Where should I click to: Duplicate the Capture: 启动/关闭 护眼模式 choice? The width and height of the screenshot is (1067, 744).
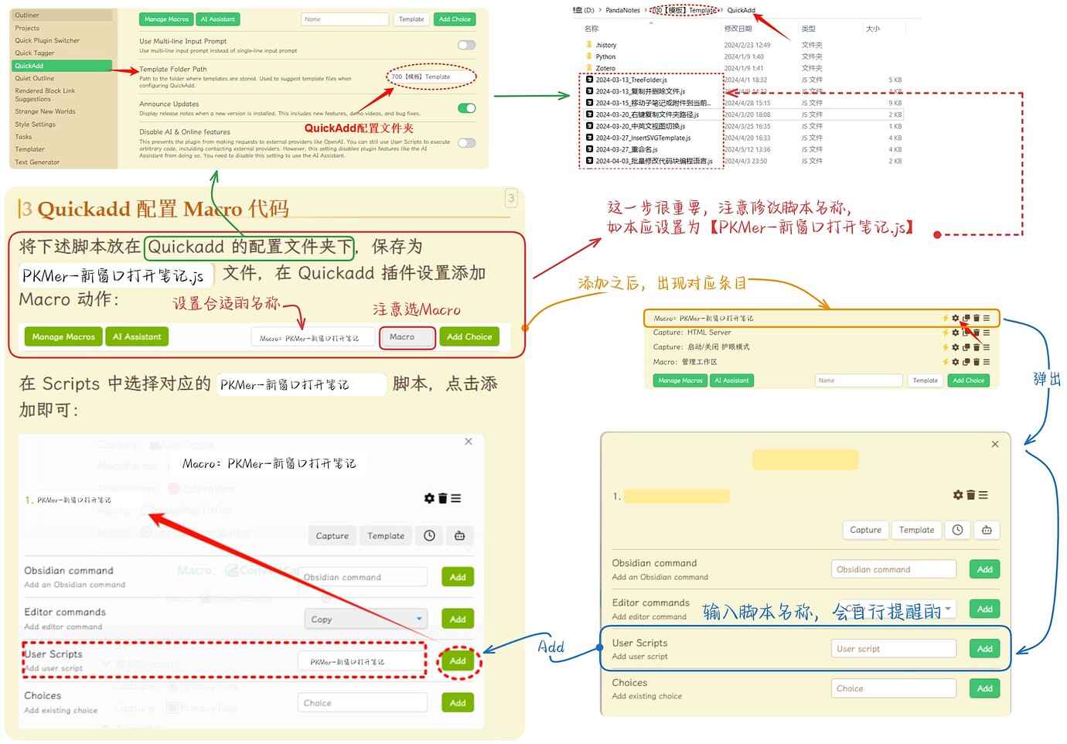click(x=966, y=347)
